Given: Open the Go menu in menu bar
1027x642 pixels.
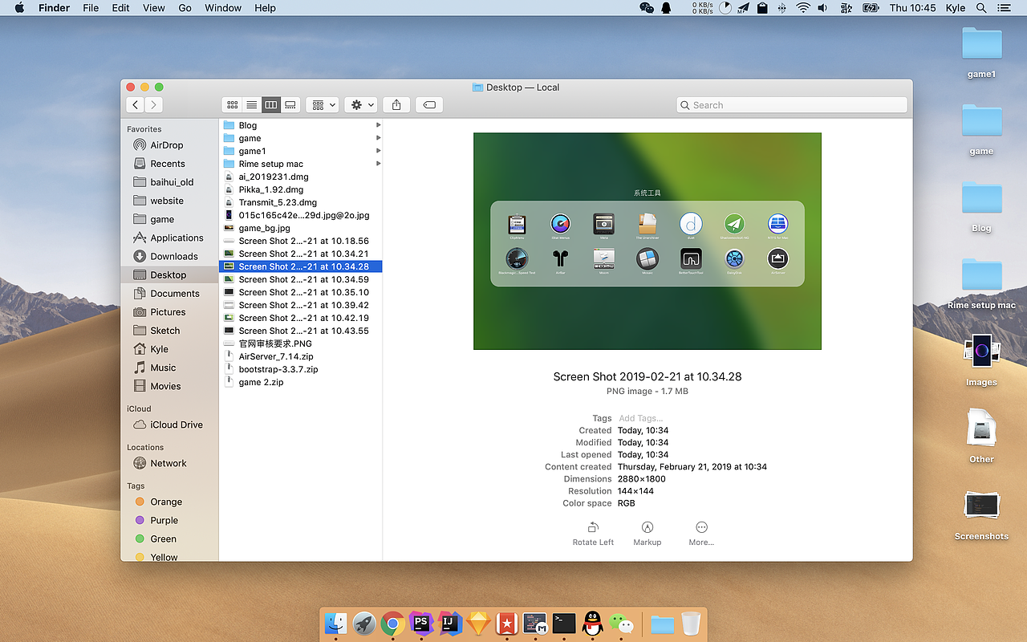Looking at the screenshot, I should [185, 8].
